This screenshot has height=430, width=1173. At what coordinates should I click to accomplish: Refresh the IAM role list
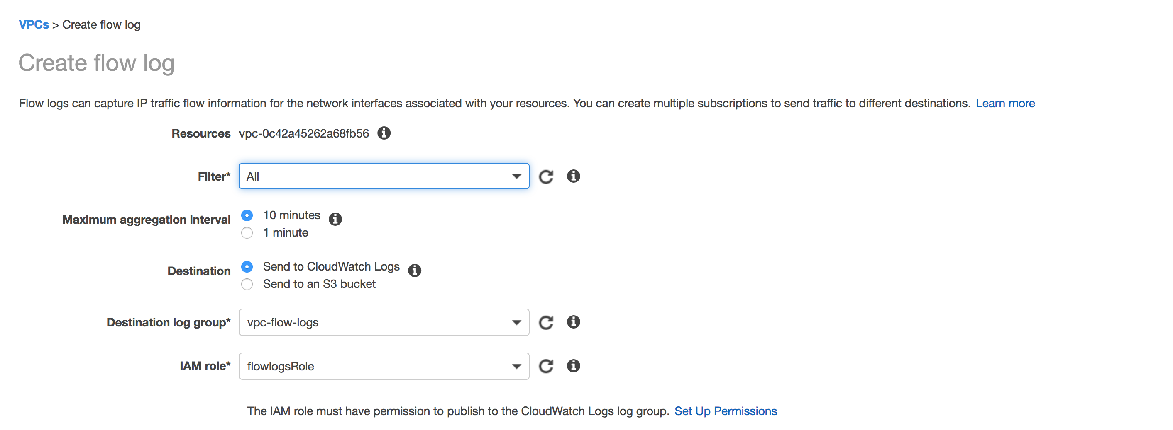(x=546, y=366)
